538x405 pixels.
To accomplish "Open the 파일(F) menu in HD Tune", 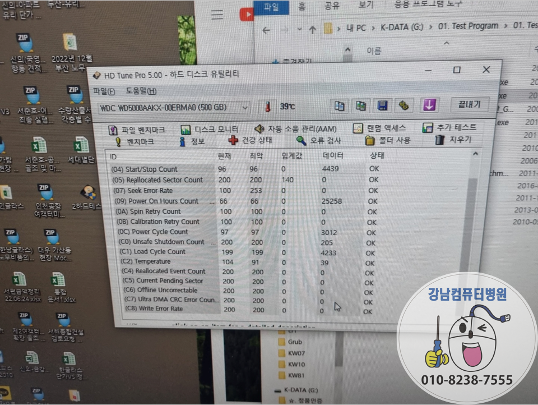I will coord(104,91).
